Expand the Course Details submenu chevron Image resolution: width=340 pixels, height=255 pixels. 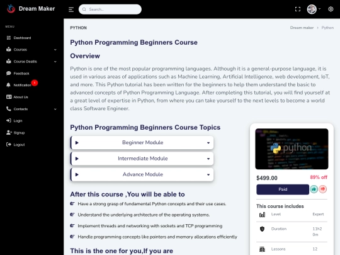click(x=55, y=62)
